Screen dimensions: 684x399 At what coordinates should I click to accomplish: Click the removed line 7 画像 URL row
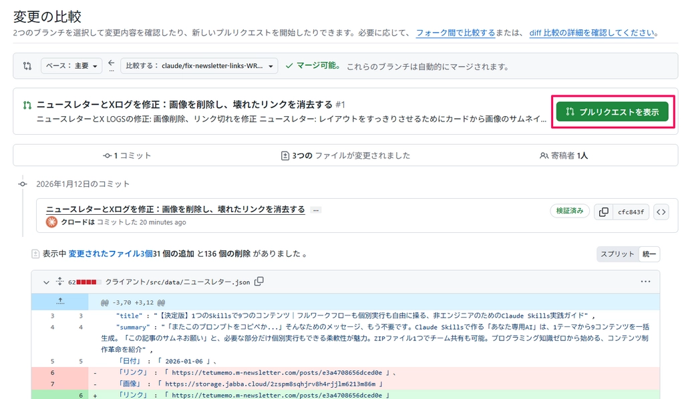345,384
